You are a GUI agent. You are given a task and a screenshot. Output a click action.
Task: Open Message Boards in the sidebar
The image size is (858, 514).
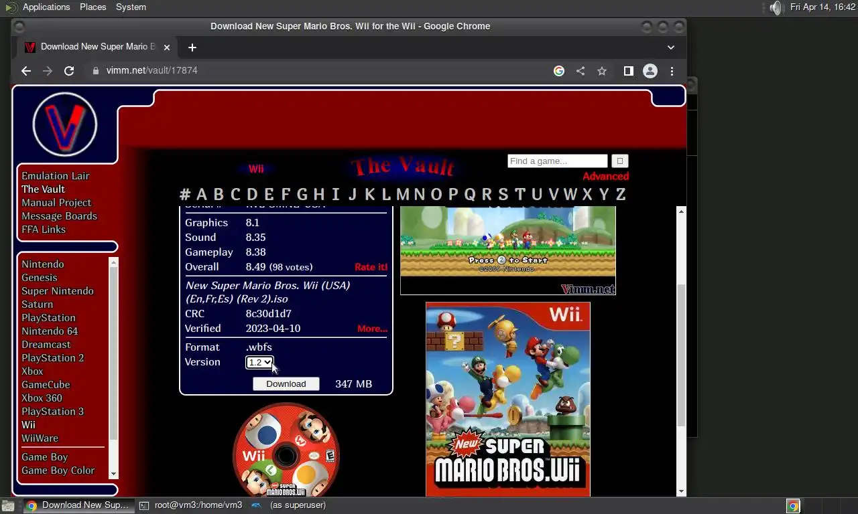(x=59, y=216)
